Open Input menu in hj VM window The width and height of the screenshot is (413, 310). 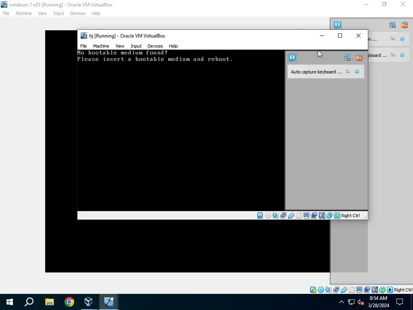click(x=136, y=46)
